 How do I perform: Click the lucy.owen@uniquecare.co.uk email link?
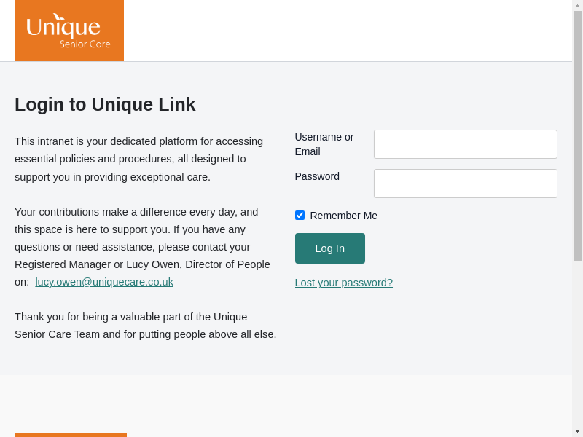pos(104,282)
